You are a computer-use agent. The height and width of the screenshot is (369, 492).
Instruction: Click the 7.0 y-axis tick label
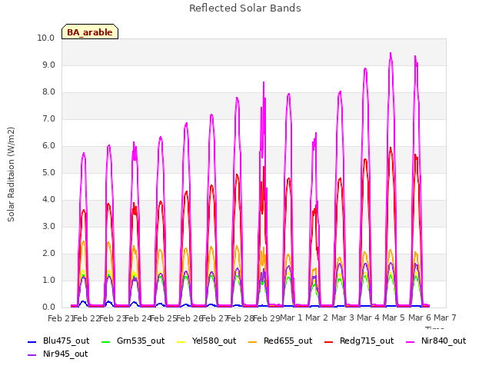pos(48,119)
